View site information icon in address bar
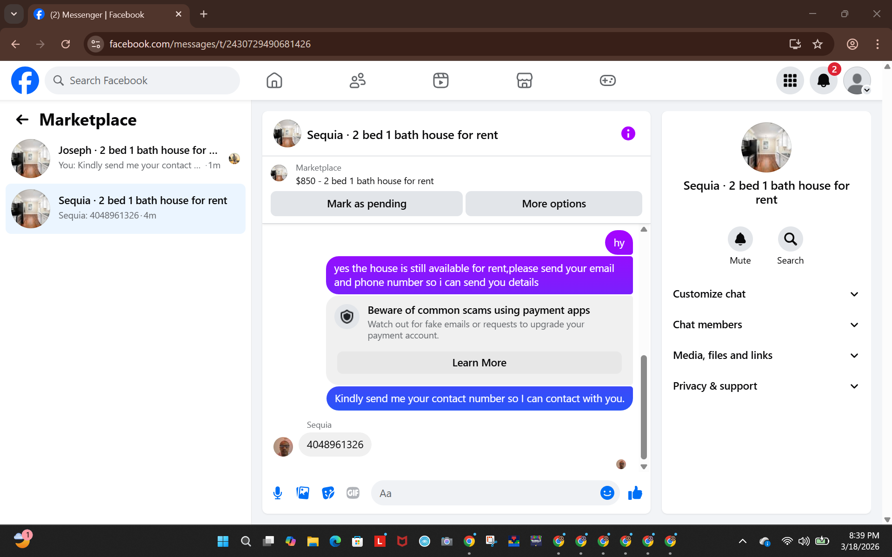This screenshot has height=557, width=892. (96, 44)
